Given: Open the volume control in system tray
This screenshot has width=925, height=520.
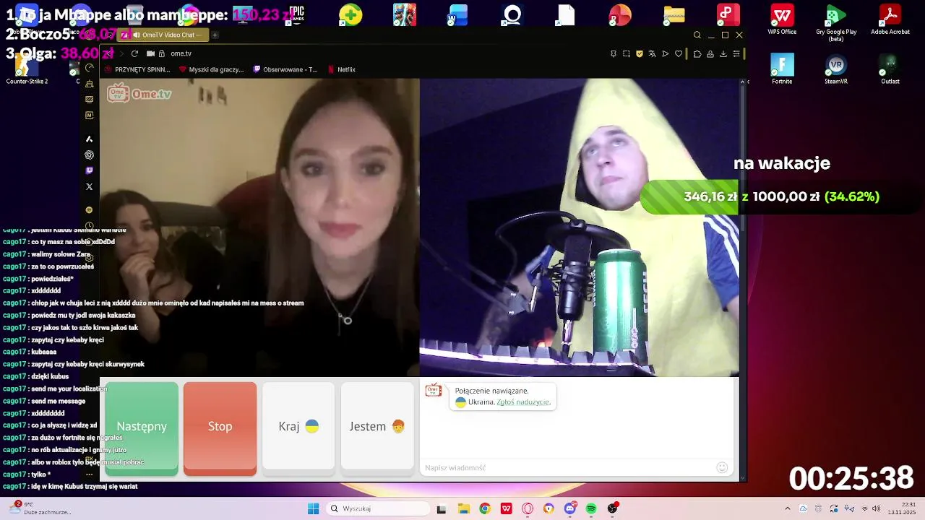Looking at the screenshot, I should point(875,508).
